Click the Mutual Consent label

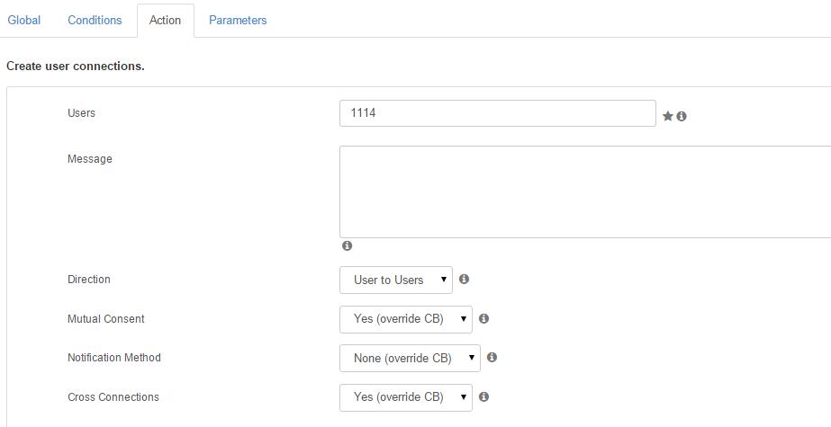pyautogui.click(x=106, y=318)
